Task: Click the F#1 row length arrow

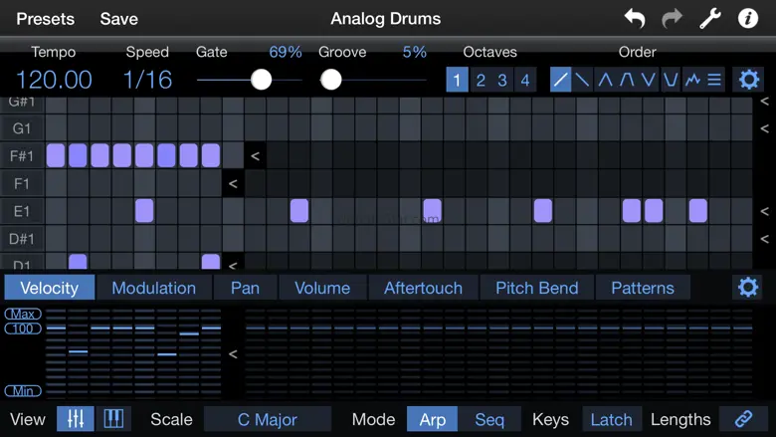Action: point(255,156)
